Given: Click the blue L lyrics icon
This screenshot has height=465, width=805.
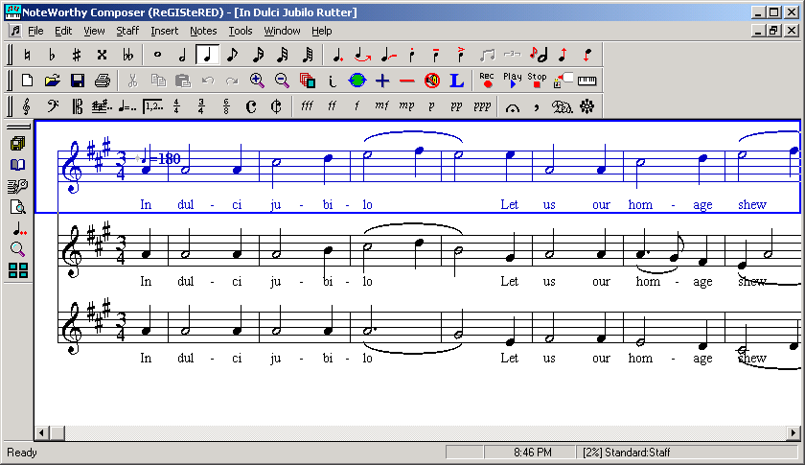Looking at the screenshot, I should point(457,81).
